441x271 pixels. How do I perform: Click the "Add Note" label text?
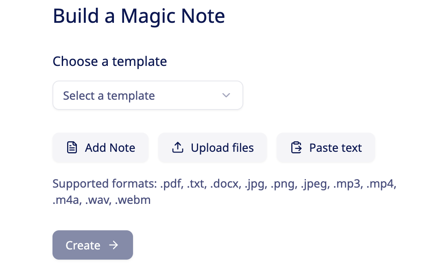pos(110,148)
